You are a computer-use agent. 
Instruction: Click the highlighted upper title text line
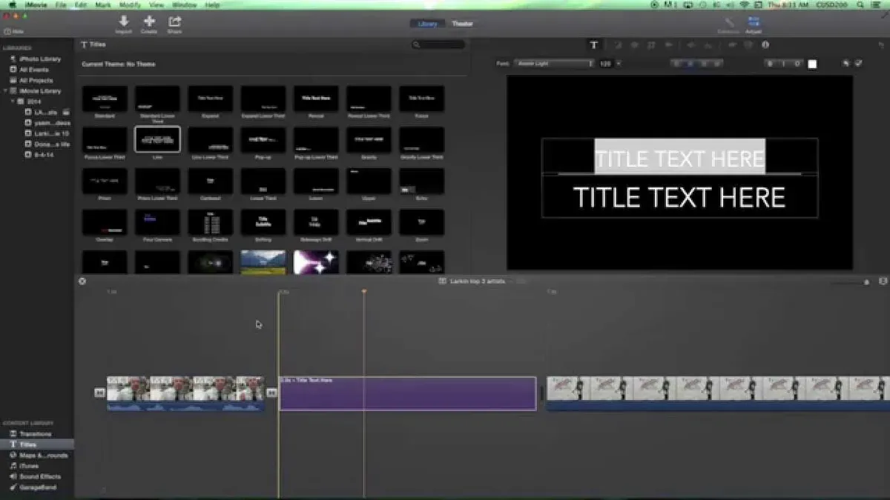click(679, 157)
